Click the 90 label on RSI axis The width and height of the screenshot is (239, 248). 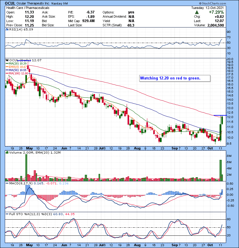(x=229, y=32)
